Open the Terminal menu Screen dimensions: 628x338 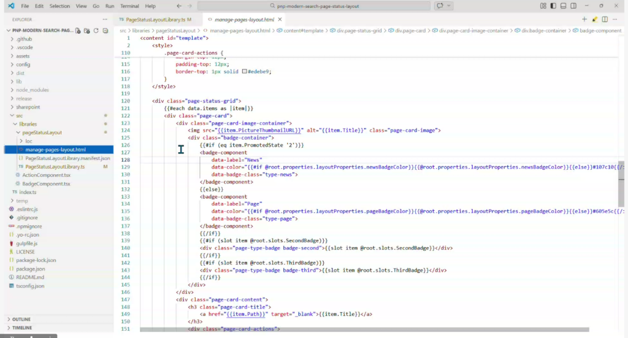[x=129, y=6]
